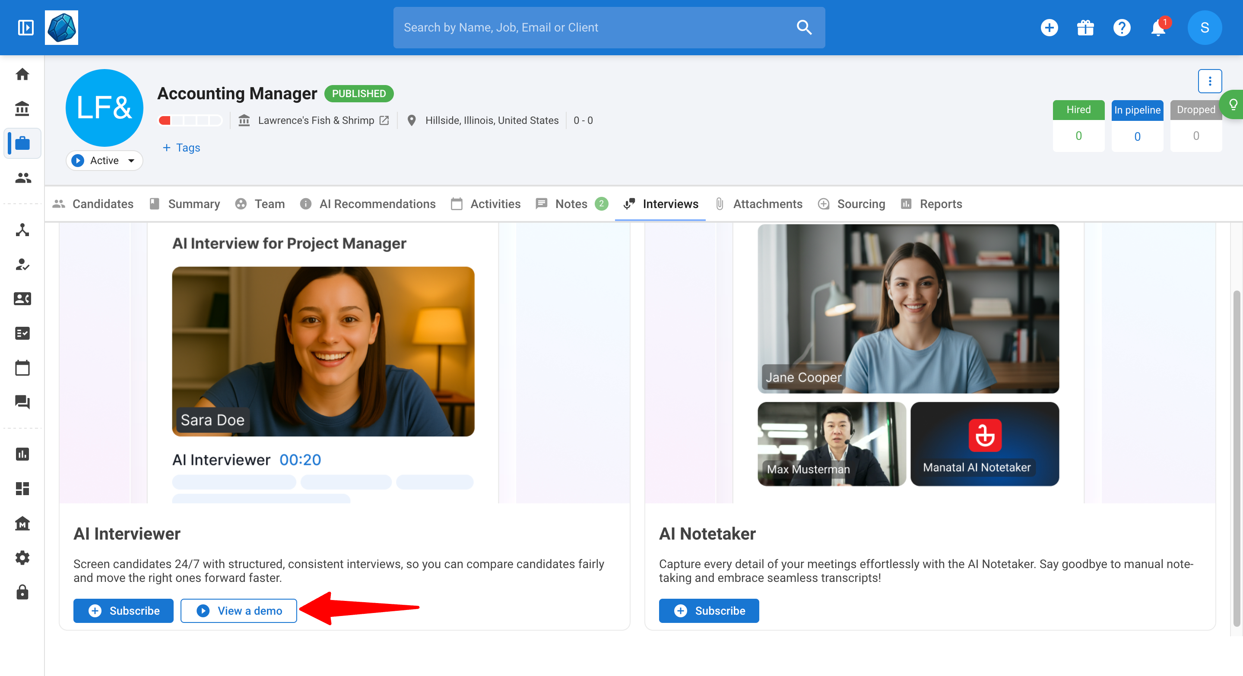Open the Messages chat icon in sidebar
1243x676 pixels.
coord(22,402)
